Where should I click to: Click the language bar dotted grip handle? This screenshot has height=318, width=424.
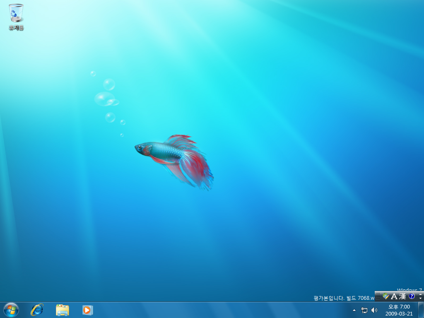pos(378,296)
